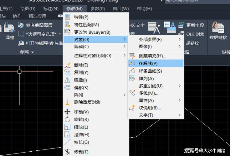Click the 数据链接 data link icon
The height and width of the screenshot is (156, 230).
point(218,28)
